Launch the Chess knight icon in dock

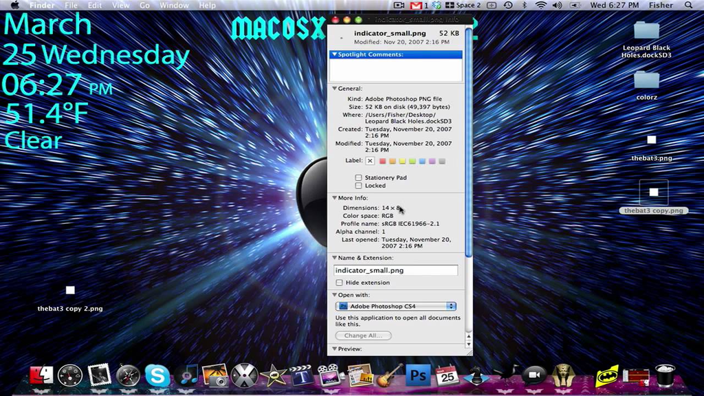tap(476, 376)
